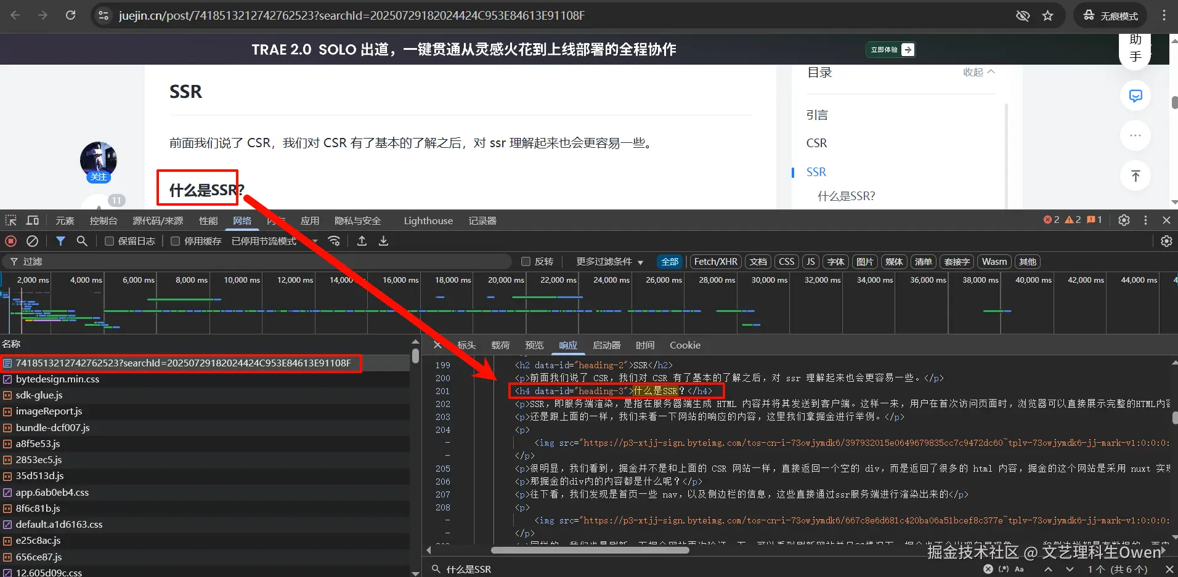The width and height of the screenshot is (1178, 577).
Task: Open the network request filter bar
Action: pyautogui.click(x=60, y=241)
